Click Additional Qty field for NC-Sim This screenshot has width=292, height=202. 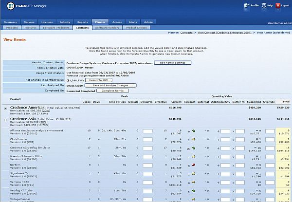(225, 165)
